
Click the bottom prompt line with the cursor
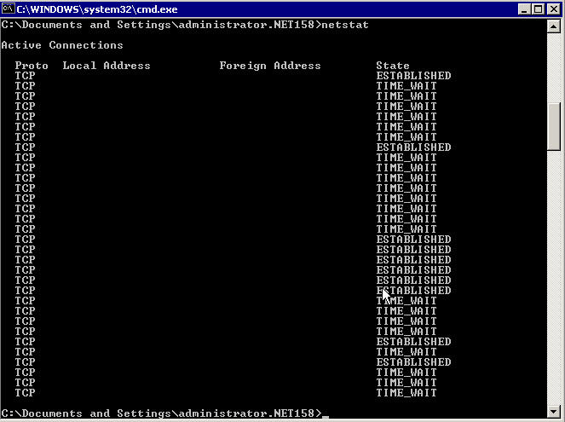[x=165, y=413]
